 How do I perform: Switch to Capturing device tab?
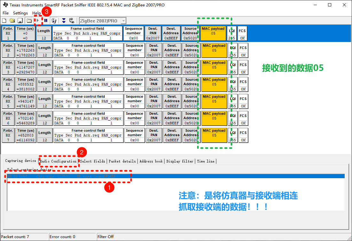21,161
